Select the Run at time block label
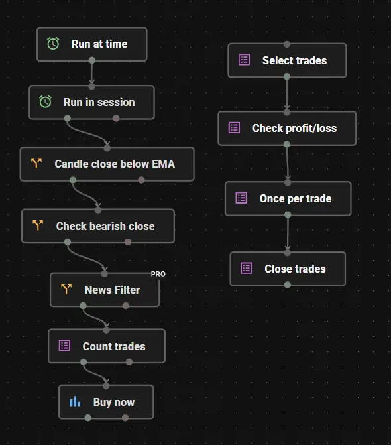The image size is (391, 445). pyautogui.click(x=99, y=44)
